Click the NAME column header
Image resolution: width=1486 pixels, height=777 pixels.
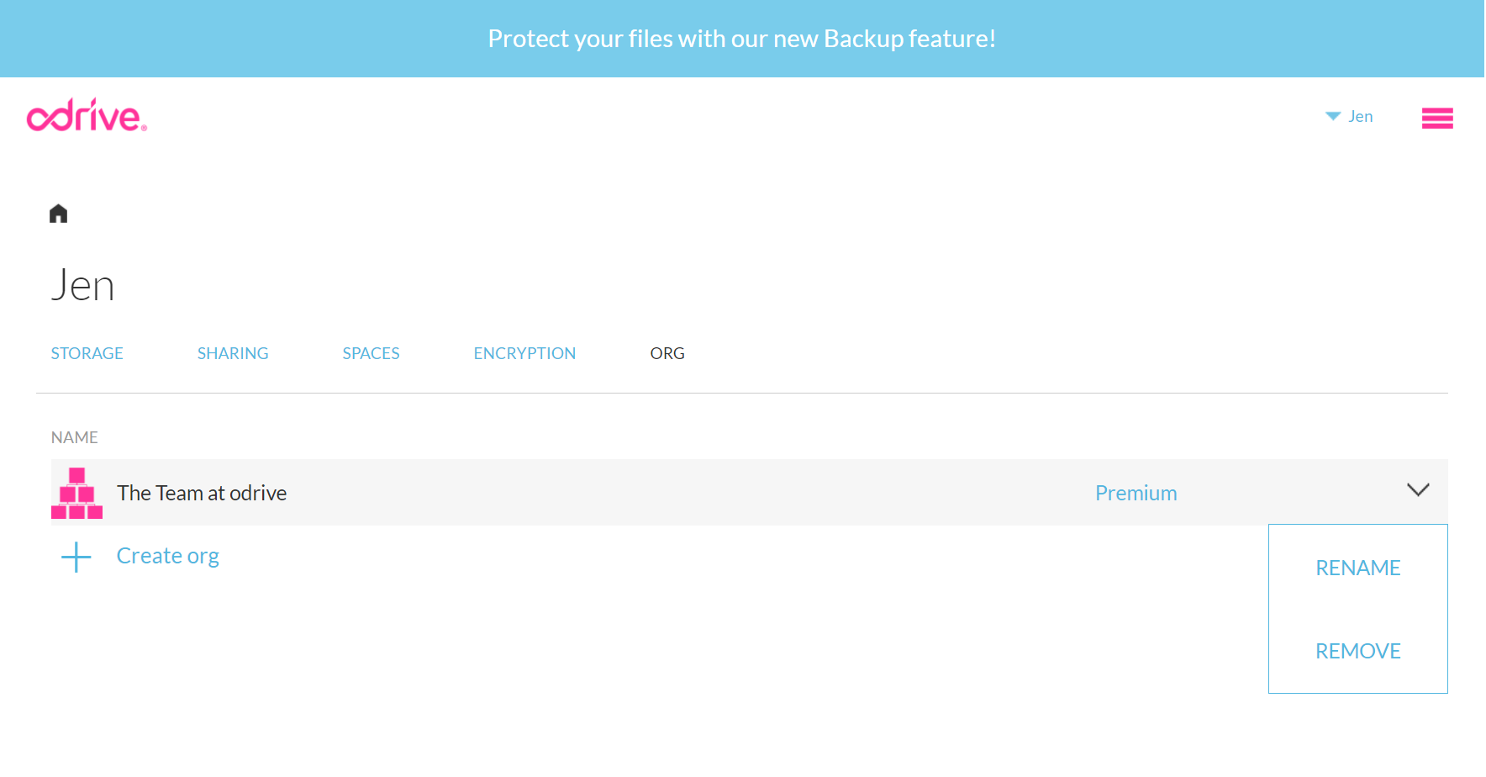[75, 438]
